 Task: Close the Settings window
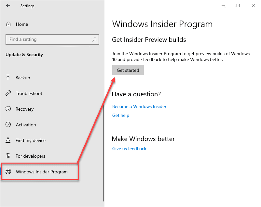click(253, 6)
